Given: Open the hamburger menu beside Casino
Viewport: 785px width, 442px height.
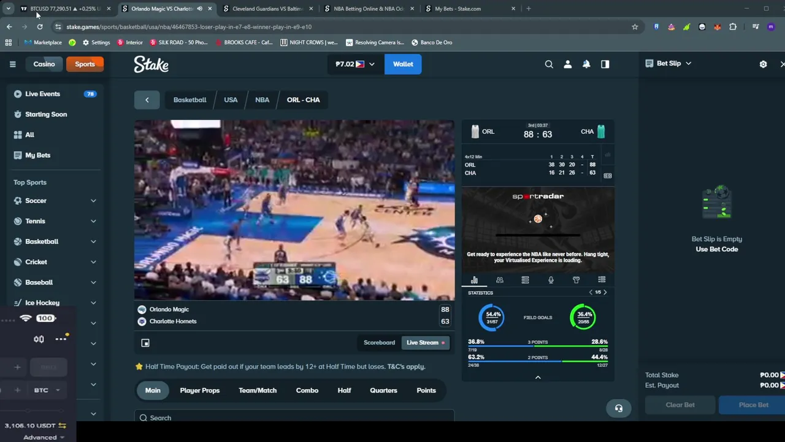Looking at the screenshot, I should pos(12,64).
